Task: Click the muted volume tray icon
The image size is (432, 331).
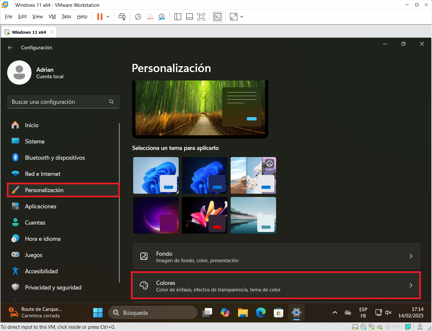Action: click(x=388, y=313)
